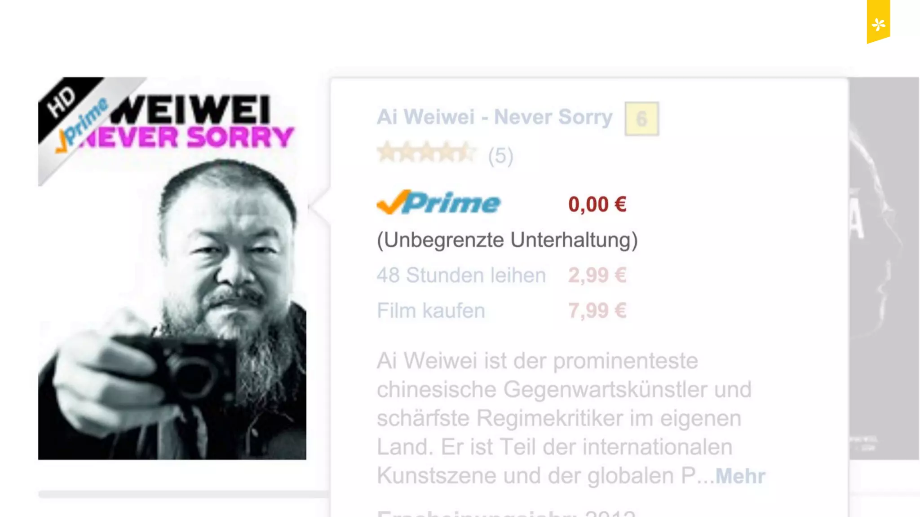Open the Ai Weiwei - Never Sorry title link
This screenshot has width=920, height=517.
(x=495, y=117)
